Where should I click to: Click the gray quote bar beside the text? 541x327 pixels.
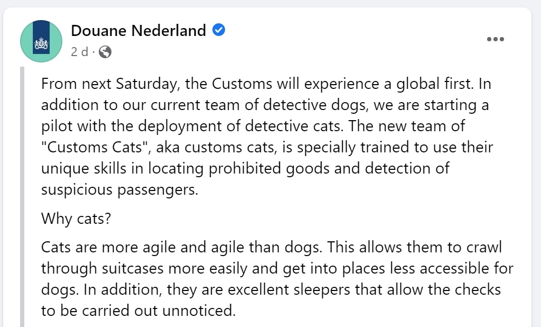[x=22, y=197]
